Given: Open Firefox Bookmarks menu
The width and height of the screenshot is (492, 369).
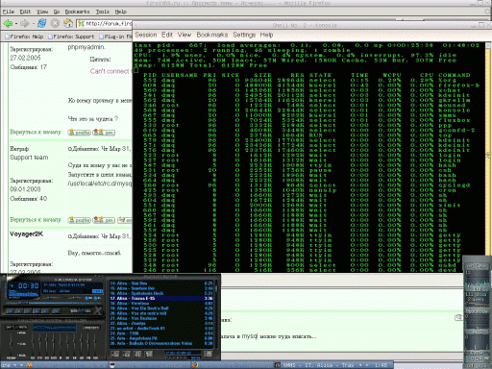Looking at the screenshot, I should [x=77, y=12].
